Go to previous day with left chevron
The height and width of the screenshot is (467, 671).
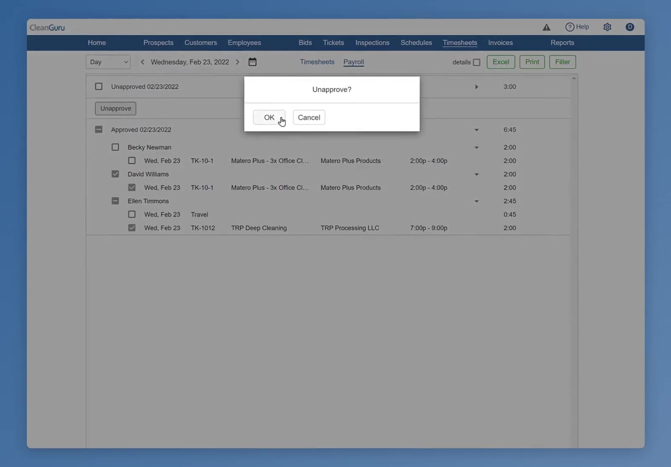point(143,62)
